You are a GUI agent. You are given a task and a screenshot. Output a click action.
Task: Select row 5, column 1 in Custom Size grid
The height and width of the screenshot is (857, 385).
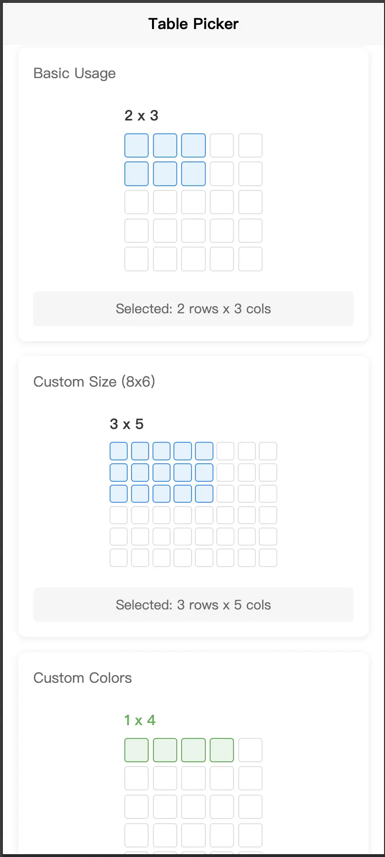[x=119, y=537]
